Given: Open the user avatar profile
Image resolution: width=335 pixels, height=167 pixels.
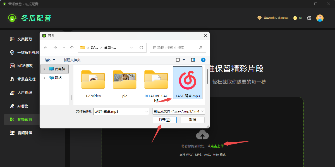Looking at the screenshot, I should tap(320, 18).
